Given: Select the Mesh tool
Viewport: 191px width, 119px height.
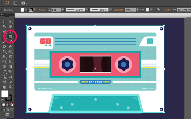Looking at the screenshot, I should 4,67.
